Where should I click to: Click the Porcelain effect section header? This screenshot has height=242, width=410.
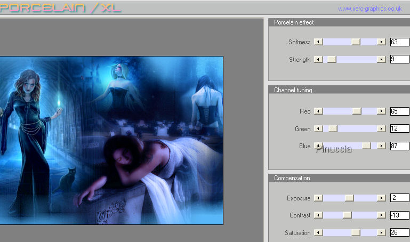[x=339, y=22]
